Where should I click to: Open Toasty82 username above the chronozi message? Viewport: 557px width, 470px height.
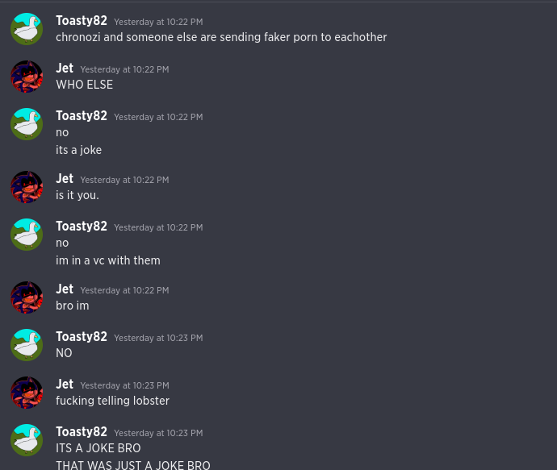click(x=82, y=21)
